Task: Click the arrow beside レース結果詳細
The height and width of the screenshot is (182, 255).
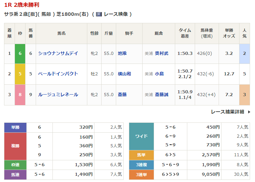Action: click(x=249, y=112)
